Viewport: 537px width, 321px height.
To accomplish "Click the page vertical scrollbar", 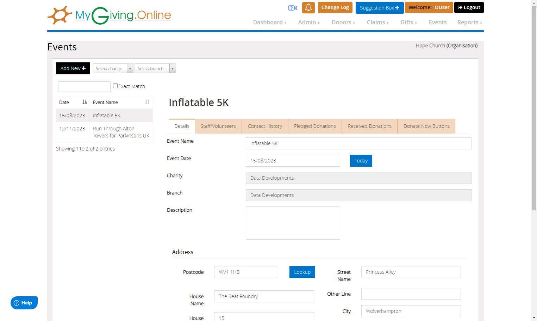I will (x=534, y=106).
